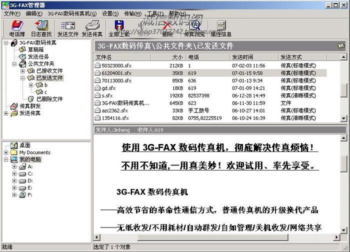
Task: Click the file list scroll-up arrow
Action: click(344, 57)
